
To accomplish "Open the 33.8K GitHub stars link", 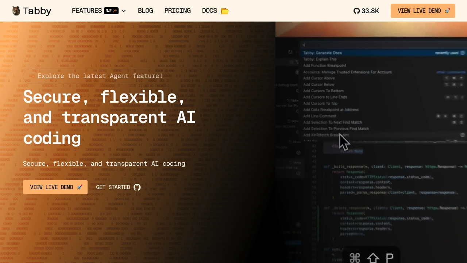I will coord(366,11).
